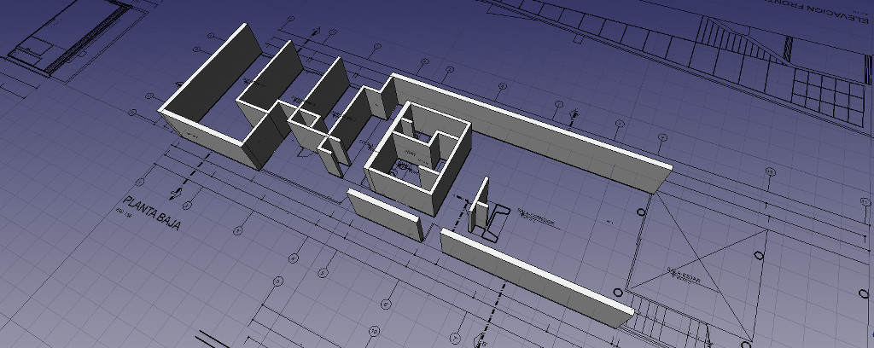
Task: Select the short freestanding front wall segment
Action: (x=385, y=215)
